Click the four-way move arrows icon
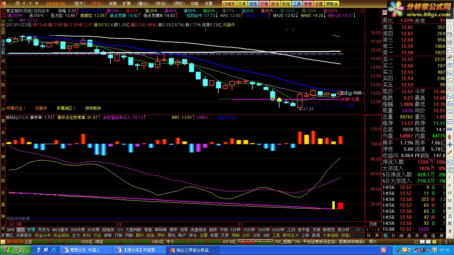 point(450,144)
